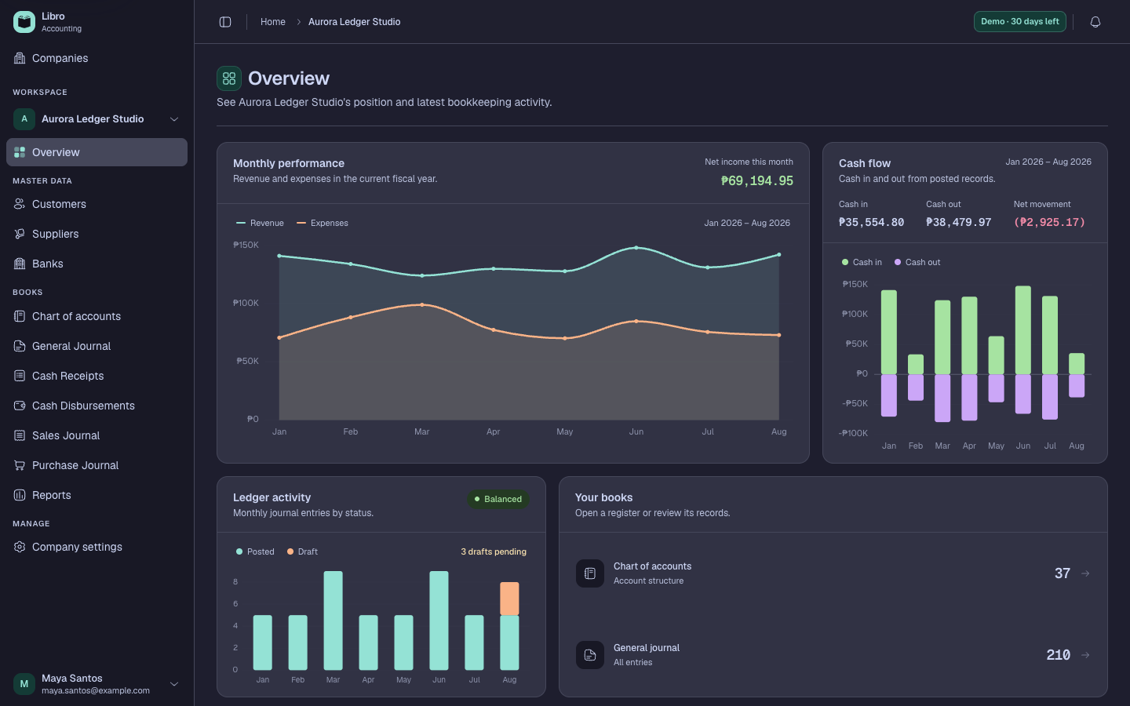
Task: Click the Chart of accounts sidebar icon
Action: (20, 316)
